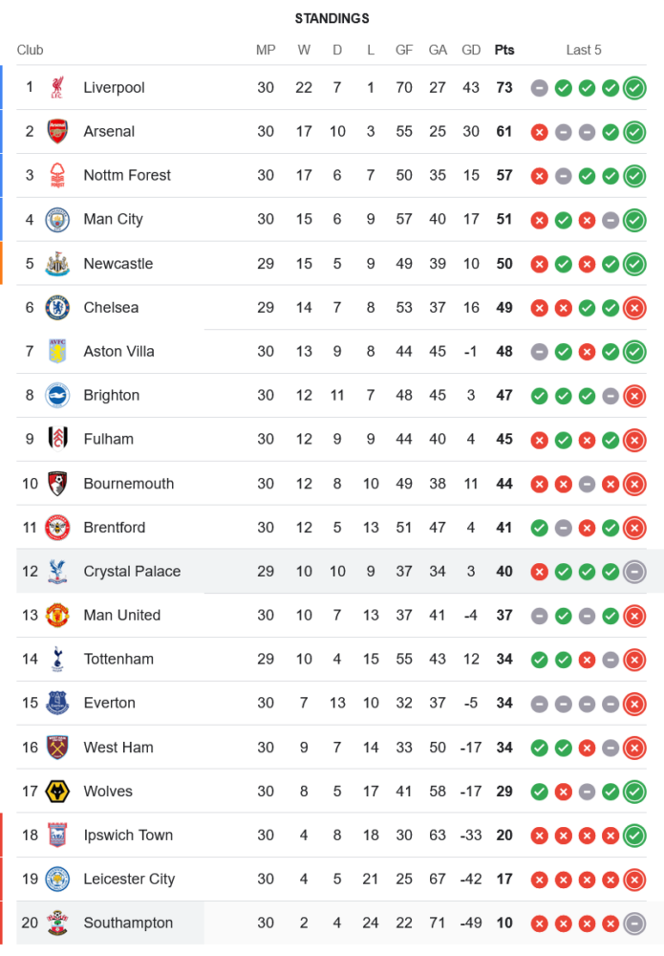The width and height of the screenshot is (664, 956).
Task: Click the Crystal Palace crest icon
Action: [x=57, y=572]
